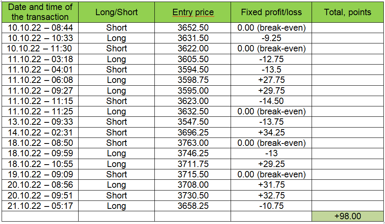Select entry price 3763.00 cell

tap(193, 143)
